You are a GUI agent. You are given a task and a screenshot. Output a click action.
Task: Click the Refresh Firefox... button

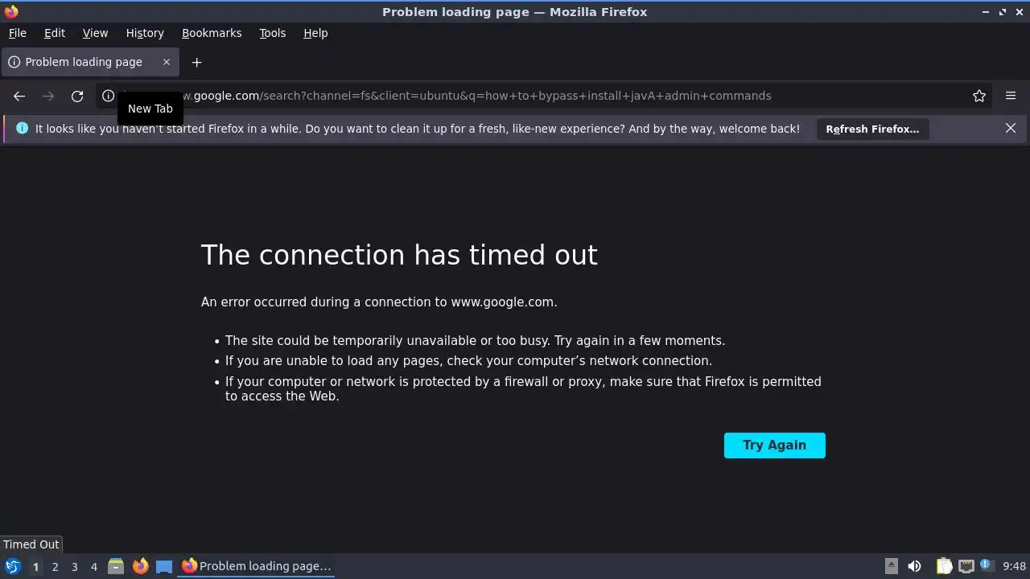pos(872,129)
